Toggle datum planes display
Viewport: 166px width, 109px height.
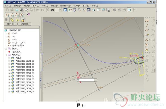(8, 15)
